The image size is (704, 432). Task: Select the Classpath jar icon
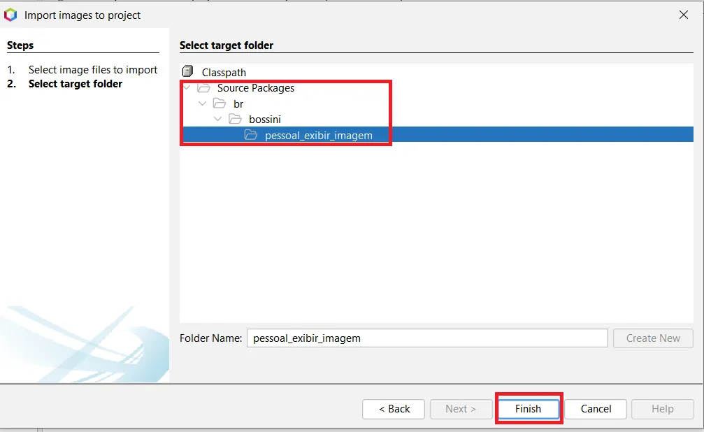[x=187, y=71]
